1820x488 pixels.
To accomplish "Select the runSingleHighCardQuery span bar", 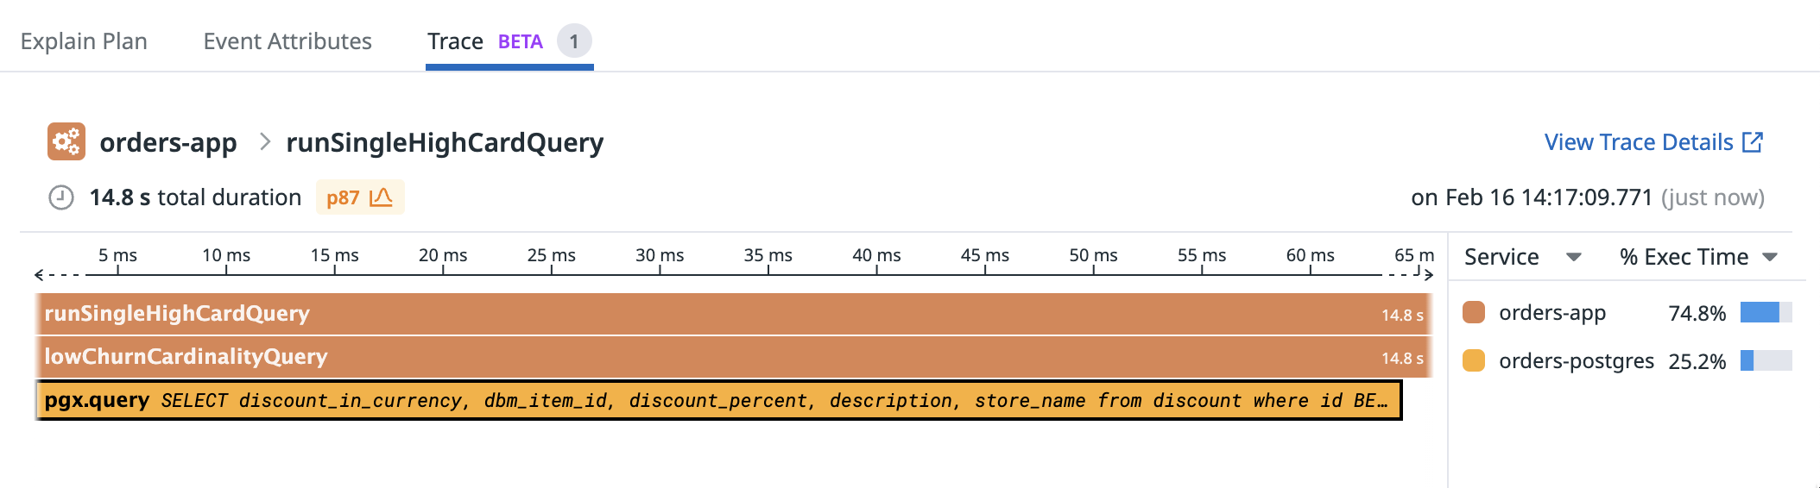I will coord(734,314).
